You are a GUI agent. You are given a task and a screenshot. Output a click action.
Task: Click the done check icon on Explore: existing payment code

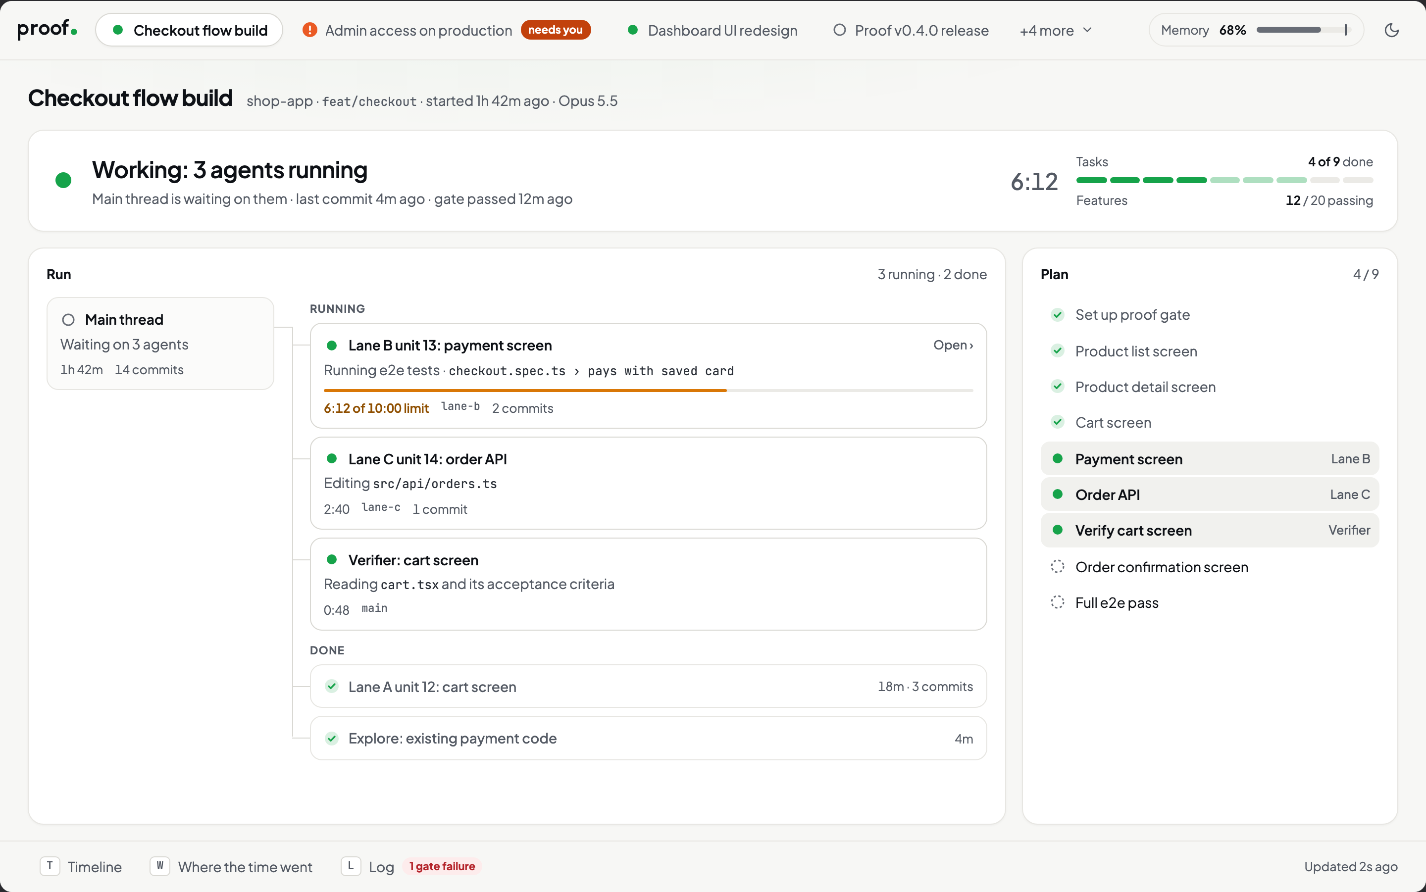[x=332, y=739]
